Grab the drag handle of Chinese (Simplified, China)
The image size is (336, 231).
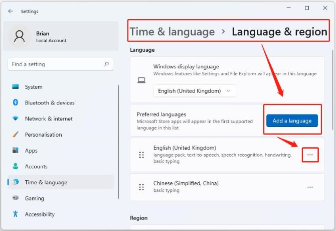pos(141,187)
